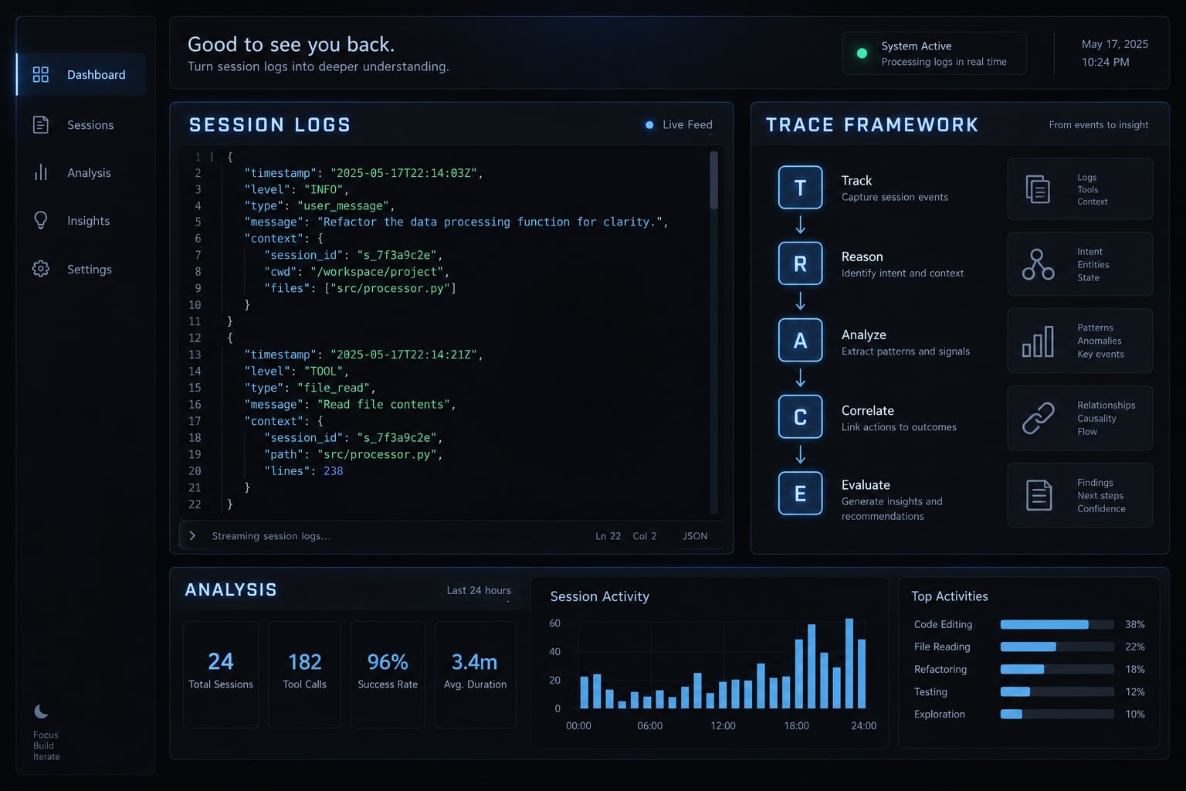
Task: Select the R Reason step tile
Action: (x=801, y=264)
